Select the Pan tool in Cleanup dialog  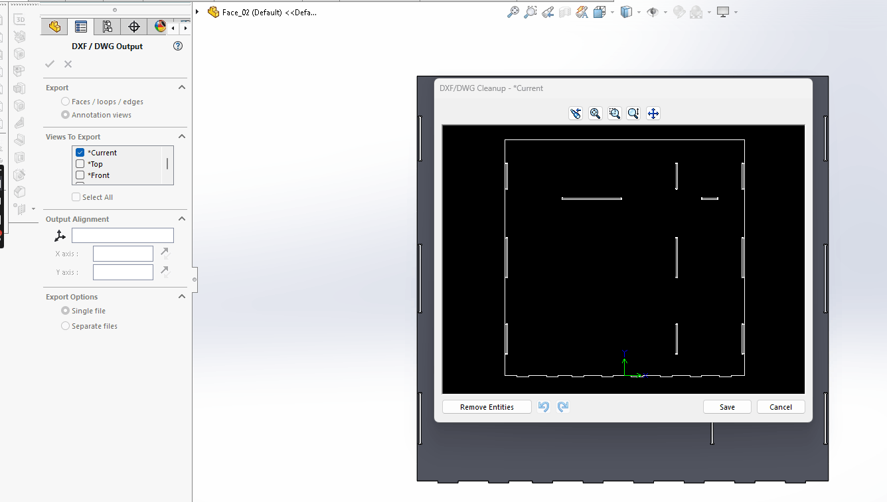coord(653,114)
